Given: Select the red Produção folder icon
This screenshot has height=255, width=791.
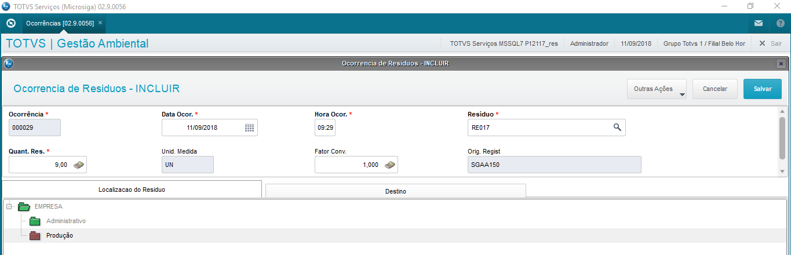Looking at the screenshot, I should tap(35, 235).
